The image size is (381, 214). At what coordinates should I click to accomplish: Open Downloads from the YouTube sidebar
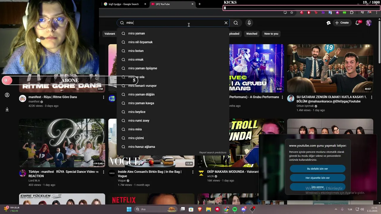[7, 109]
